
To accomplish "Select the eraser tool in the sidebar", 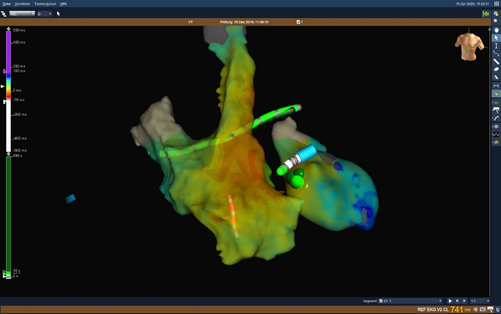I will pyautogui.click(x=496, y=77).
